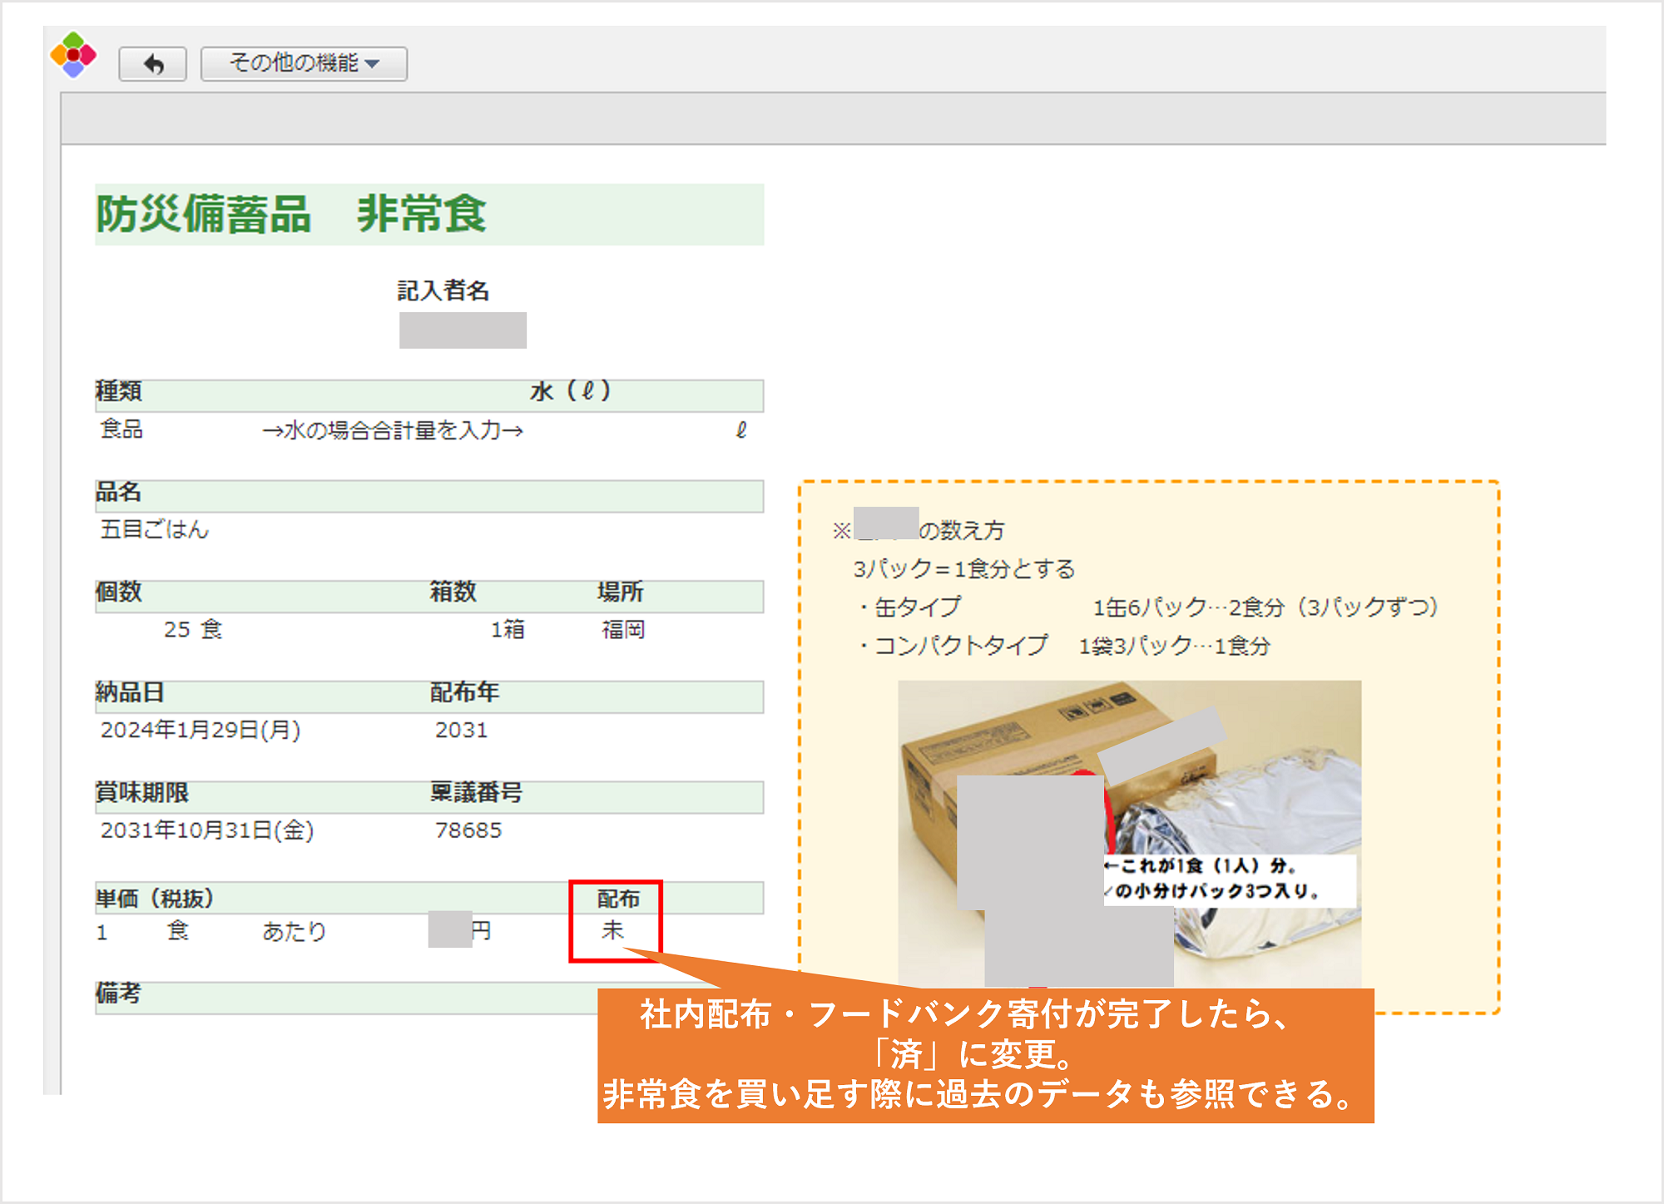
Task: Click the 場所 value 福岡
Action: tap(623, 630)
